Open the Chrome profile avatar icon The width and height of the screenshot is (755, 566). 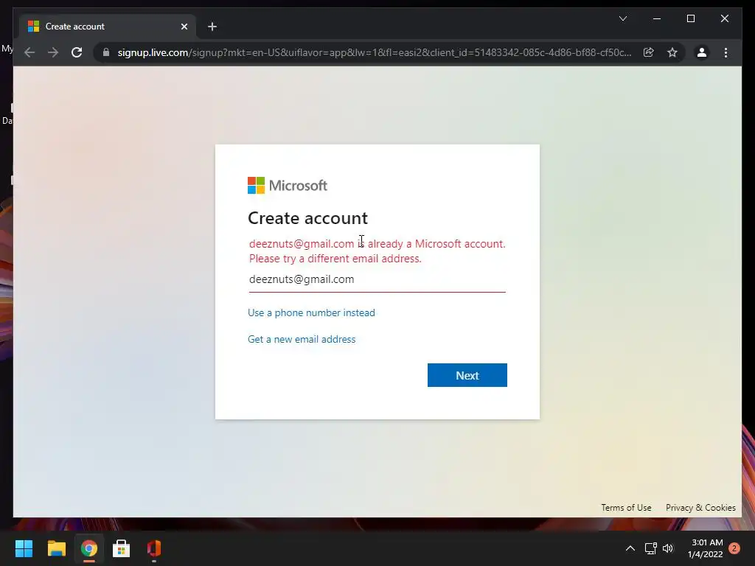(x=702, y=52)
